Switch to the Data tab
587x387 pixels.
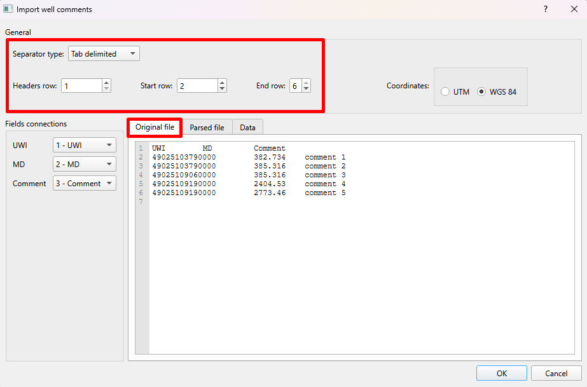(x=247, y=126)
